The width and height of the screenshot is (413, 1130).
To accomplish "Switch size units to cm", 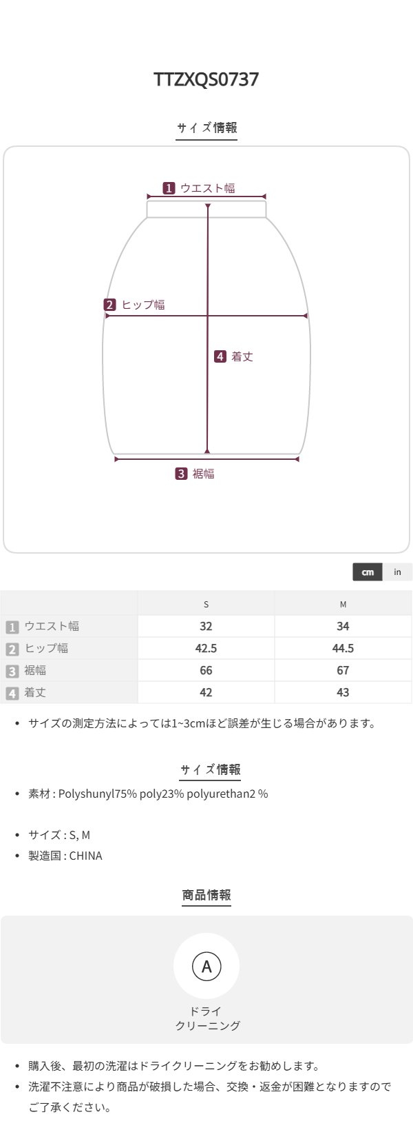I will click(368, 572).
